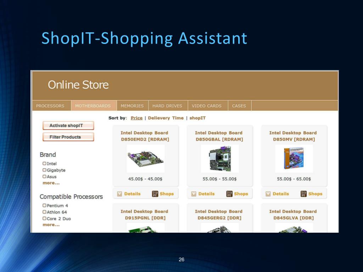The height and width of the screenshot is (272, 363).
Task: Expand more under Compatible Processors
Action: [51, 225]
